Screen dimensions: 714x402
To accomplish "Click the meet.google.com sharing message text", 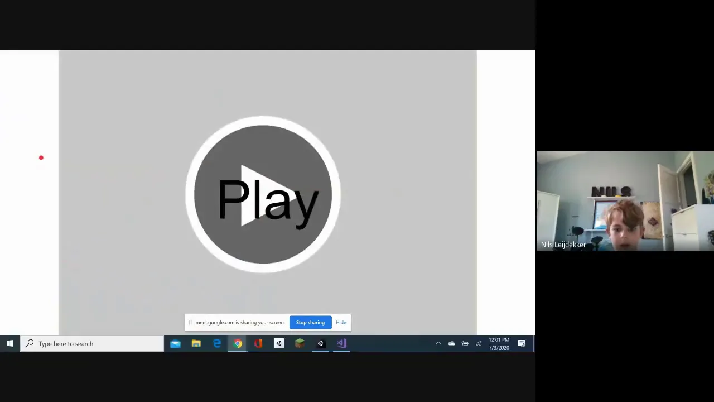I will pos(240,322).
